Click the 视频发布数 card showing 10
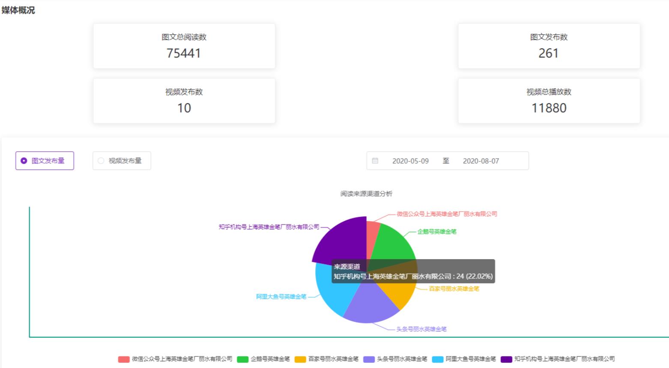The height and width of the screenshot is (368, 669). click(184, 101)
